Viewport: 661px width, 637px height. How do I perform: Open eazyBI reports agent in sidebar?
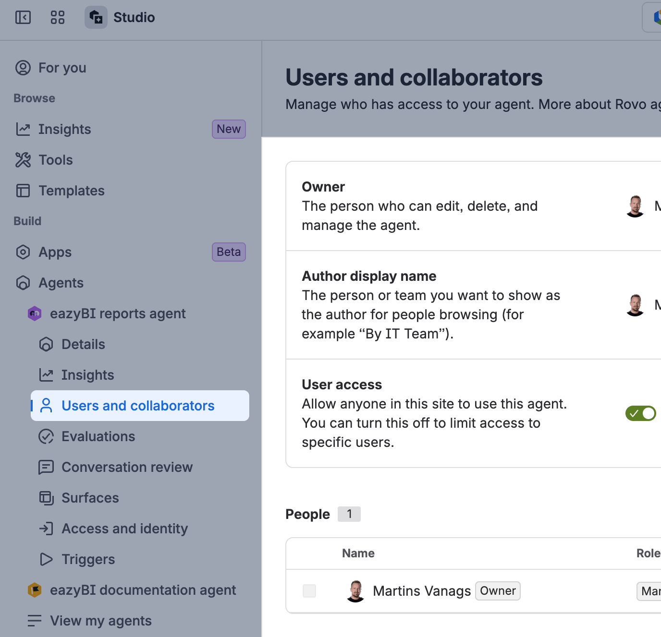(x=118, y=313)
